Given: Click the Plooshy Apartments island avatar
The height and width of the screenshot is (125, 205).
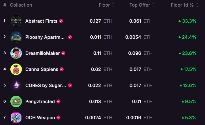Looking at the screenshot, I should click(x=16, y=37).
